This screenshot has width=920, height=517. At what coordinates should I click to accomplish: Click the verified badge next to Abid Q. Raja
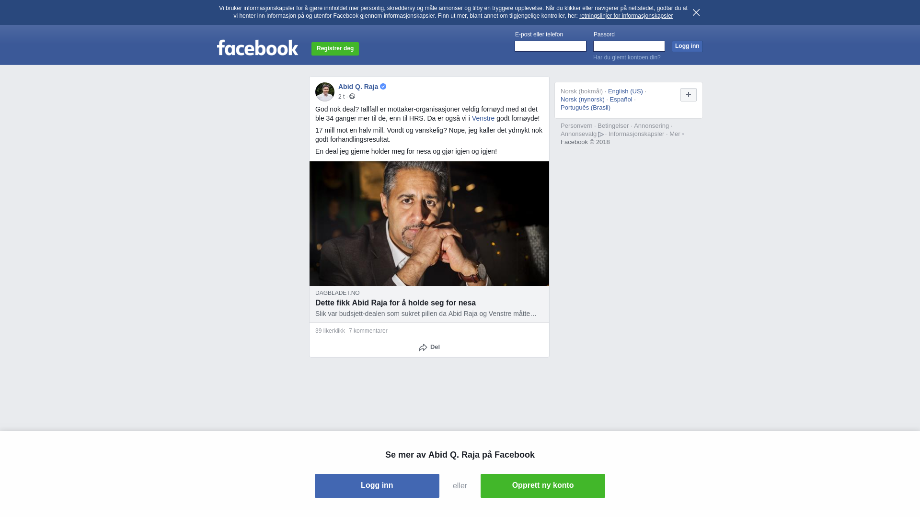[x=383, y=87]
